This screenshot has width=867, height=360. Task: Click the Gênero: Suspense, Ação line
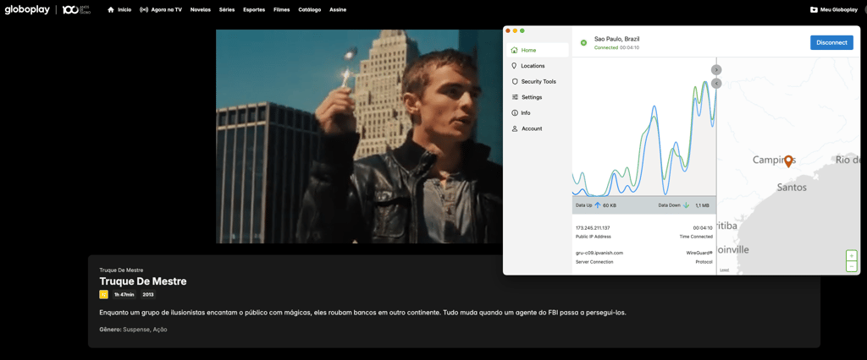pos(133,330)
